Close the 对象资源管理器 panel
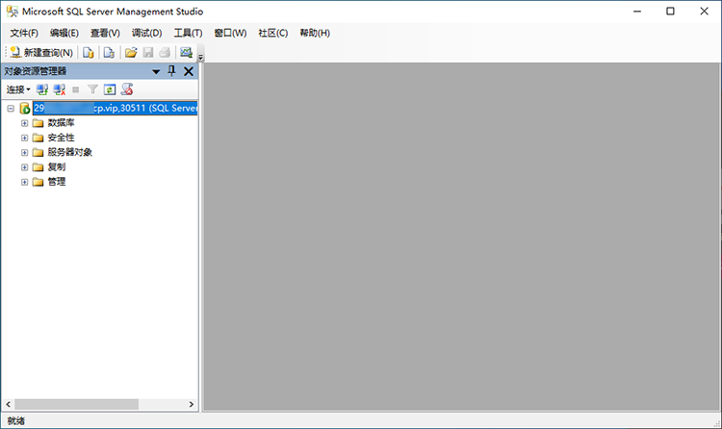The width and height of the screenshot is (722, 429). pyautogui.click(x=189, y=71)
